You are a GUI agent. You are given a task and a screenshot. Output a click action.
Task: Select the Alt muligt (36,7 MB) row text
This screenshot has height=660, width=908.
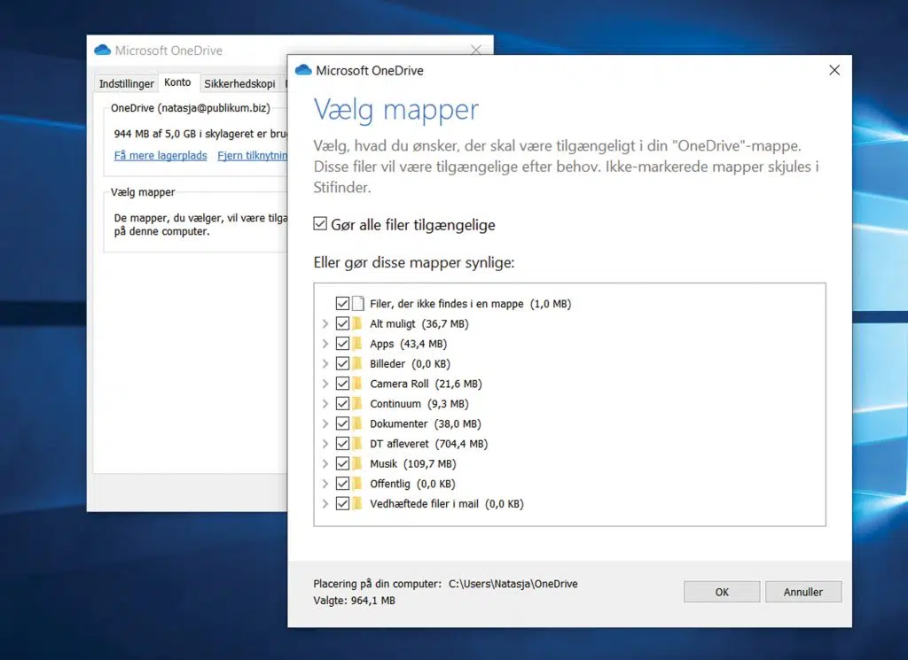point(419,323)
